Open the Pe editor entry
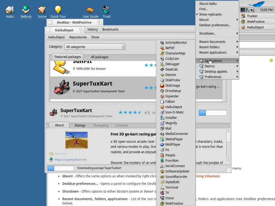 tap(176, 150)
